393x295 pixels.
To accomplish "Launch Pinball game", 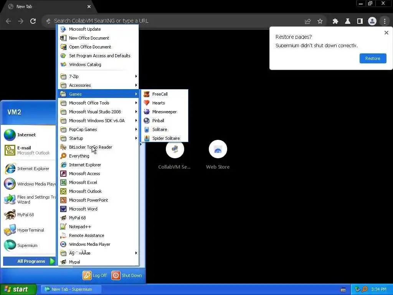I will pos(164,120).
